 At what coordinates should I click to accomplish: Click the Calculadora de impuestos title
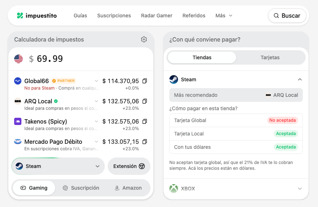pos(49,39)
